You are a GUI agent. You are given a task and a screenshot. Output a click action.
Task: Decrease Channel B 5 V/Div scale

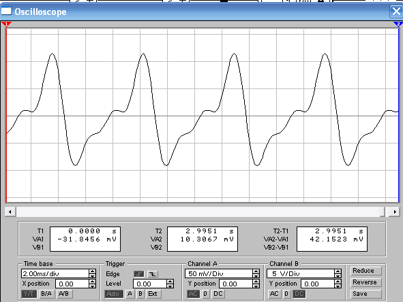pyautogui.click(x=338, y=276)
